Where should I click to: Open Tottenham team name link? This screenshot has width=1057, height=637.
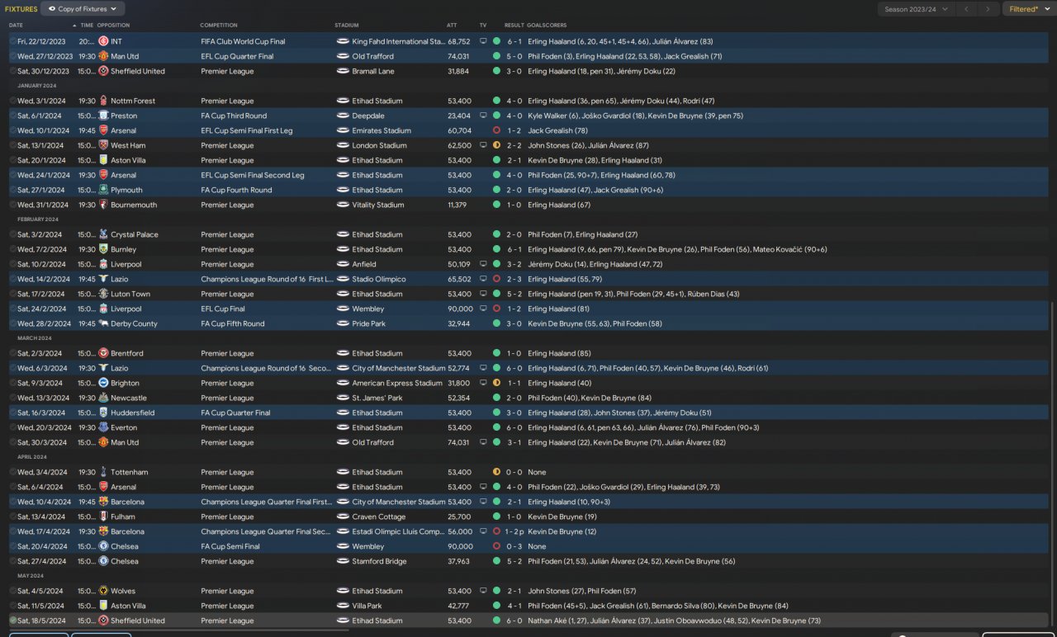[130, 472]
